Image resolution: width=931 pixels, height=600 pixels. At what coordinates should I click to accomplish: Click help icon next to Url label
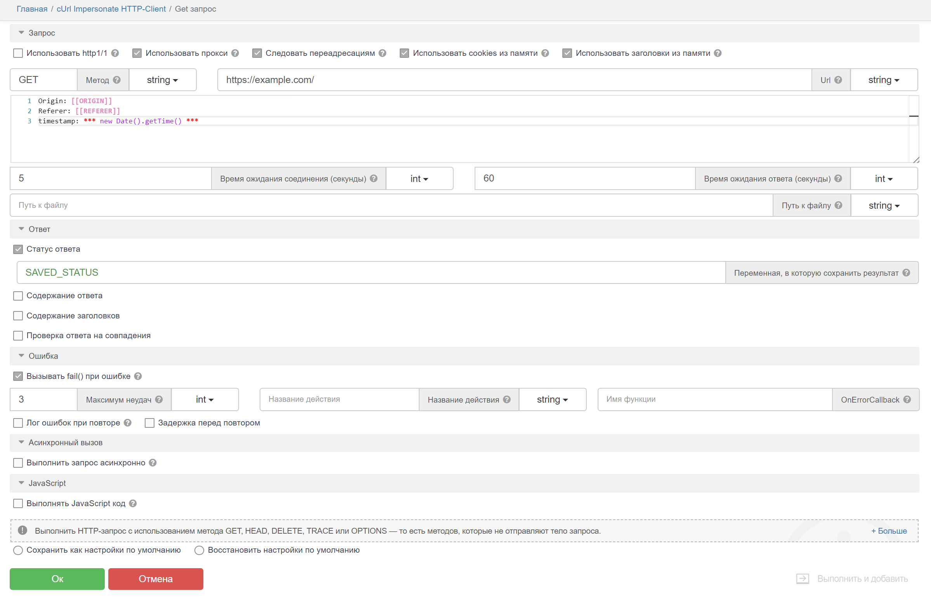838,80
